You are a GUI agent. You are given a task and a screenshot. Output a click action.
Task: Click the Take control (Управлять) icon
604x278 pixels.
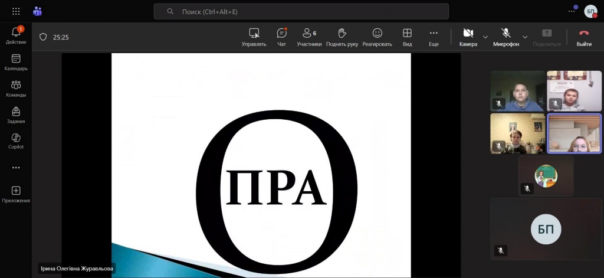pos(254,37)
